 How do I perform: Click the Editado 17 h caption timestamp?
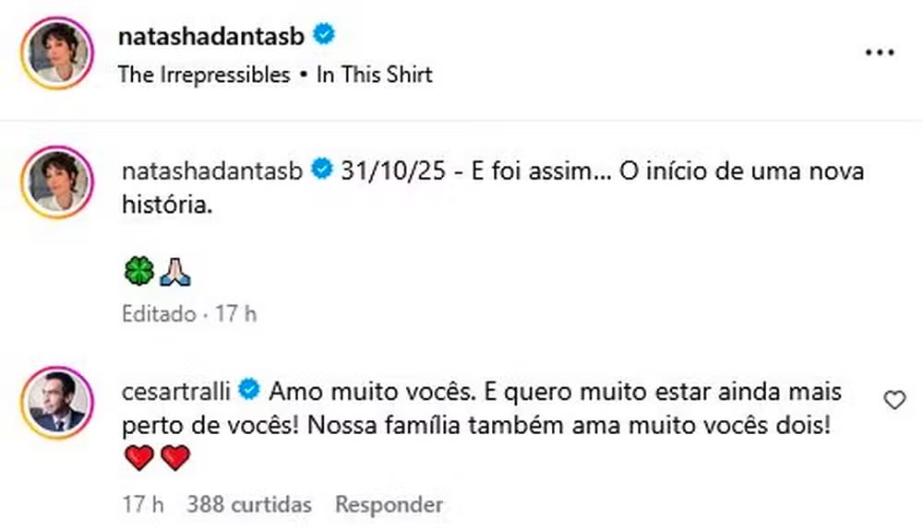point(189,313)
